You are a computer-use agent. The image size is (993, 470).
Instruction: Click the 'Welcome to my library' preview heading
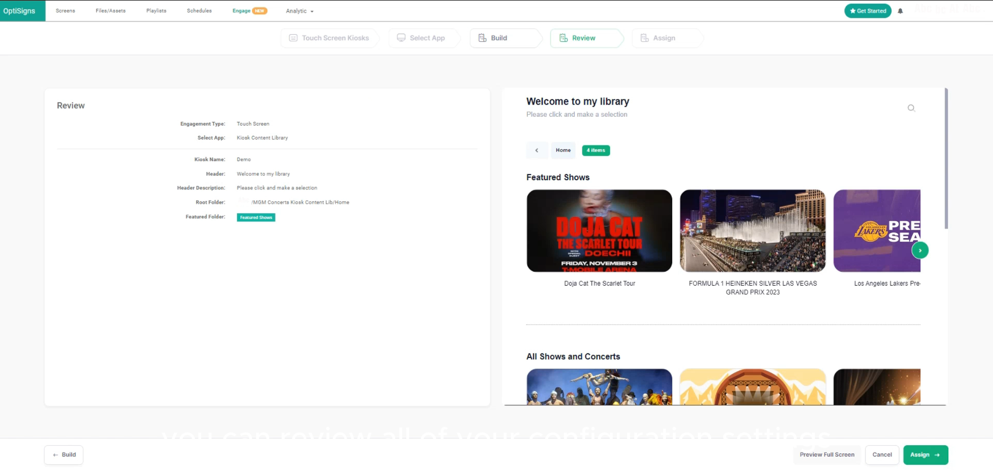[577, 101]
